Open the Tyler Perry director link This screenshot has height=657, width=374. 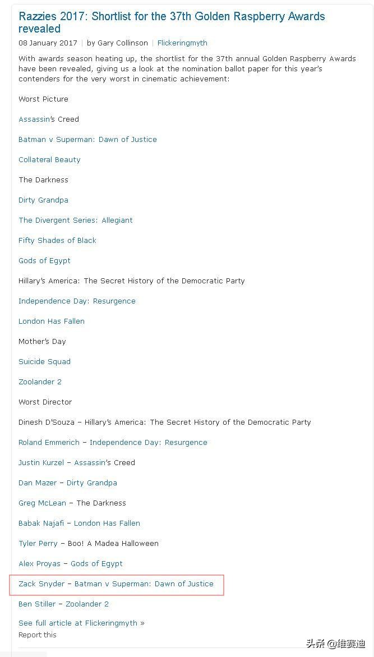tap(38, 543)
